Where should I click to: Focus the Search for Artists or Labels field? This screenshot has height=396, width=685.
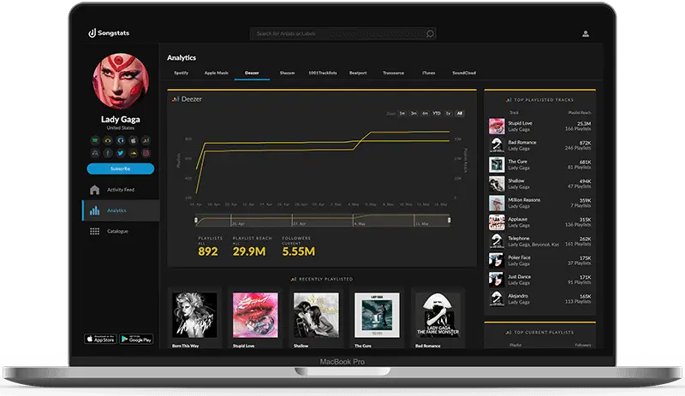(343, 33)
